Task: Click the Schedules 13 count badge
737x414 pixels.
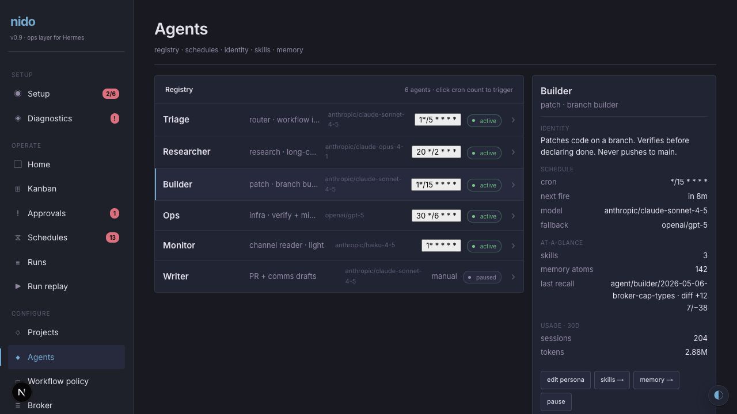Action: [112, 237]
